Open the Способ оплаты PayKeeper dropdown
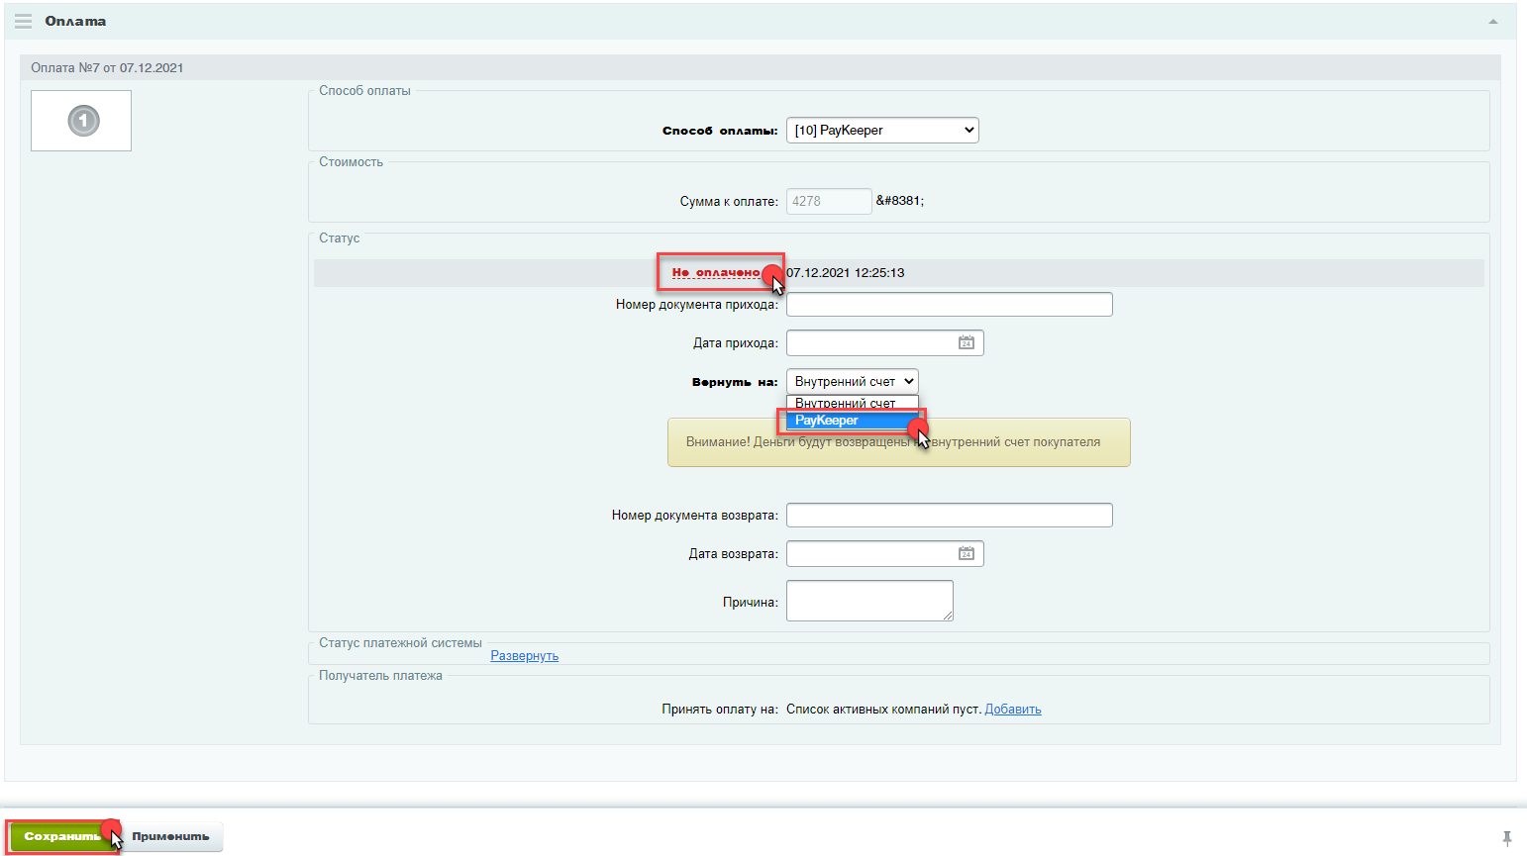 [881, 131]
